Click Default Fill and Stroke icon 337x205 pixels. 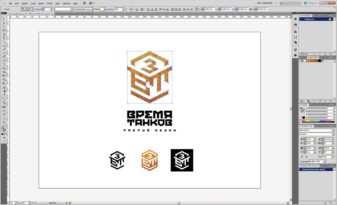coord(3,126)
